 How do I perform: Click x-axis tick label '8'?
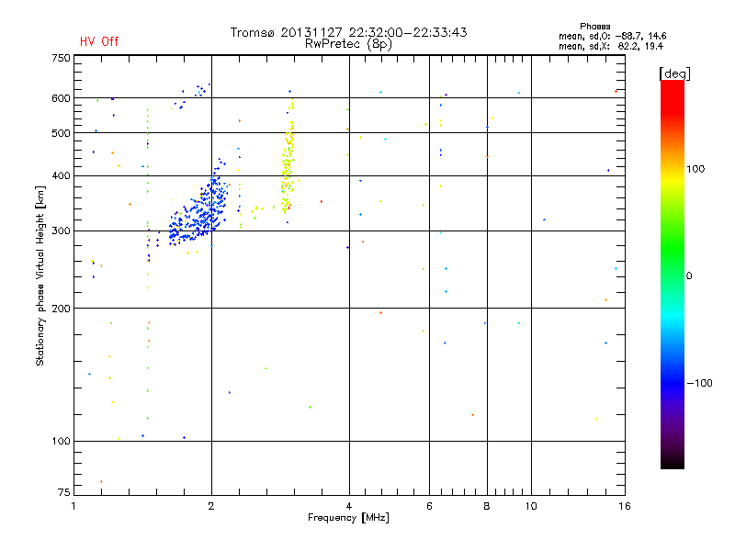[487, 506]
